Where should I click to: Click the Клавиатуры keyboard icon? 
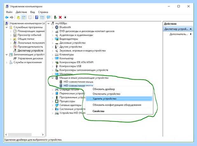point(57,55)
